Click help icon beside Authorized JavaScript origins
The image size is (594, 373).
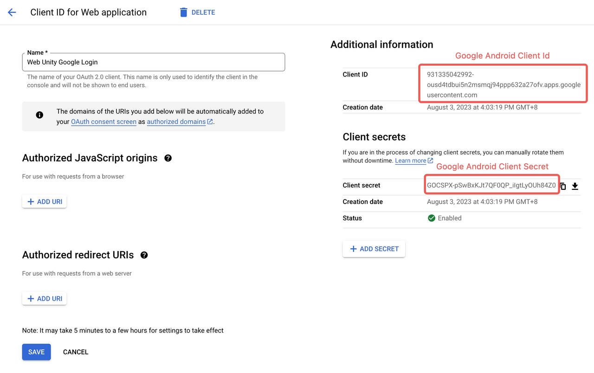[168, 158]
